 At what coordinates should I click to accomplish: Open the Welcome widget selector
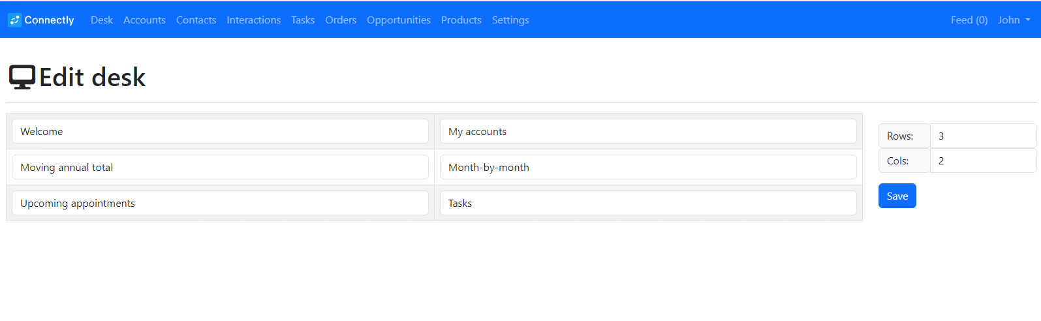tap(220, 131)
